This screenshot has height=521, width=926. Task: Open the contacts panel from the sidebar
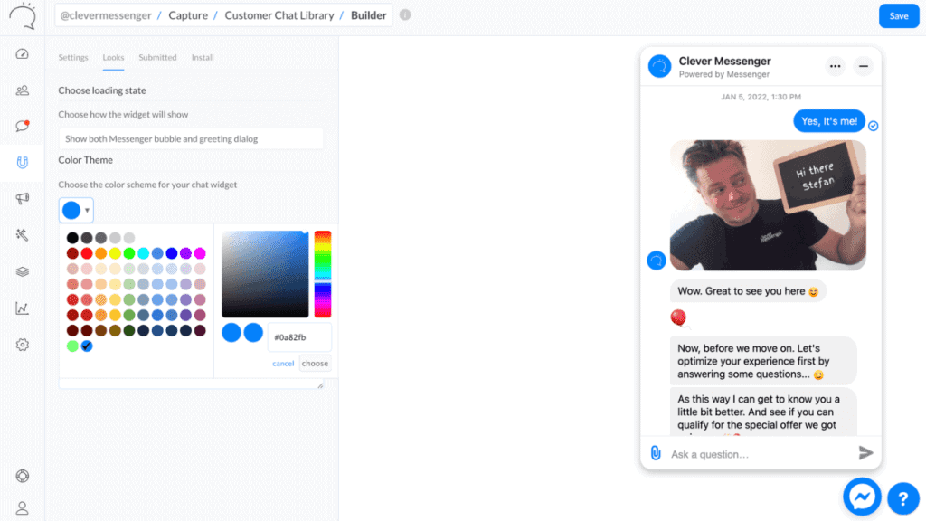(22, 90)
